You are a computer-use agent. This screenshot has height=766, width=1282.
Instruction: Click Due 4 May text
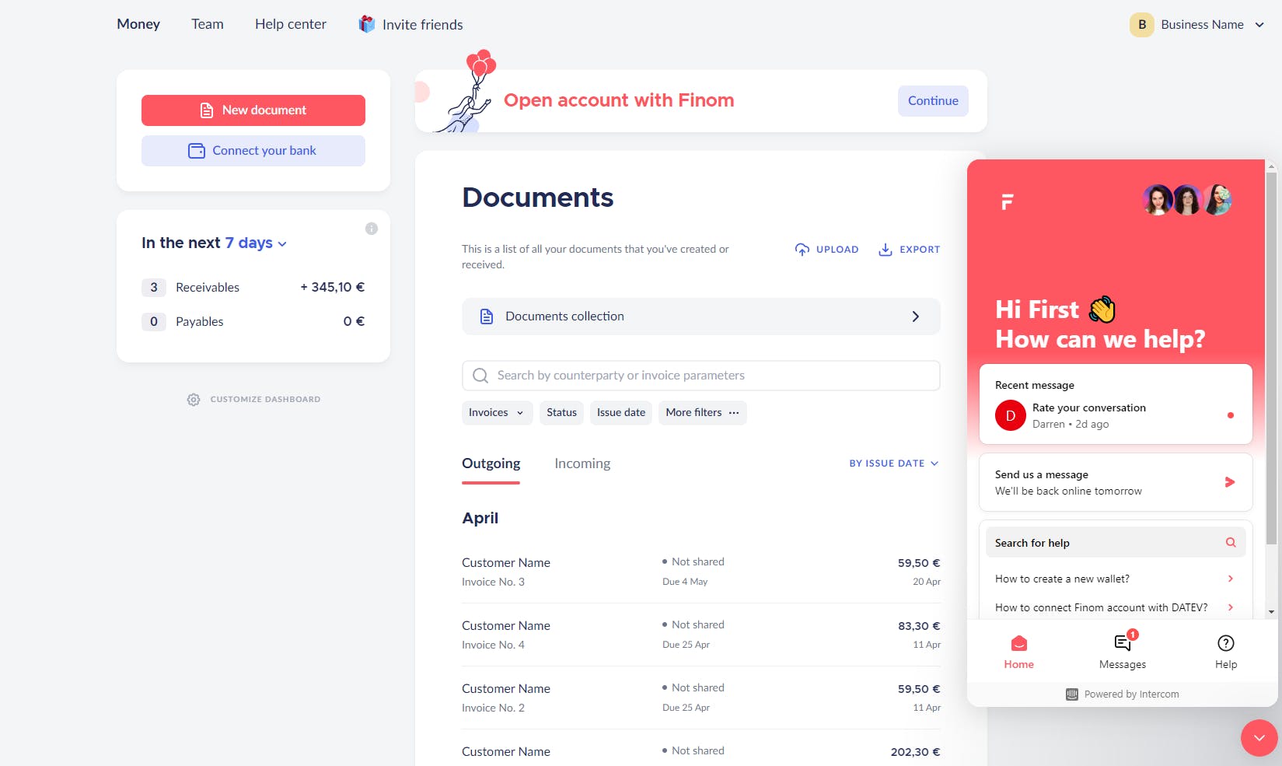(x=685, y=582)
